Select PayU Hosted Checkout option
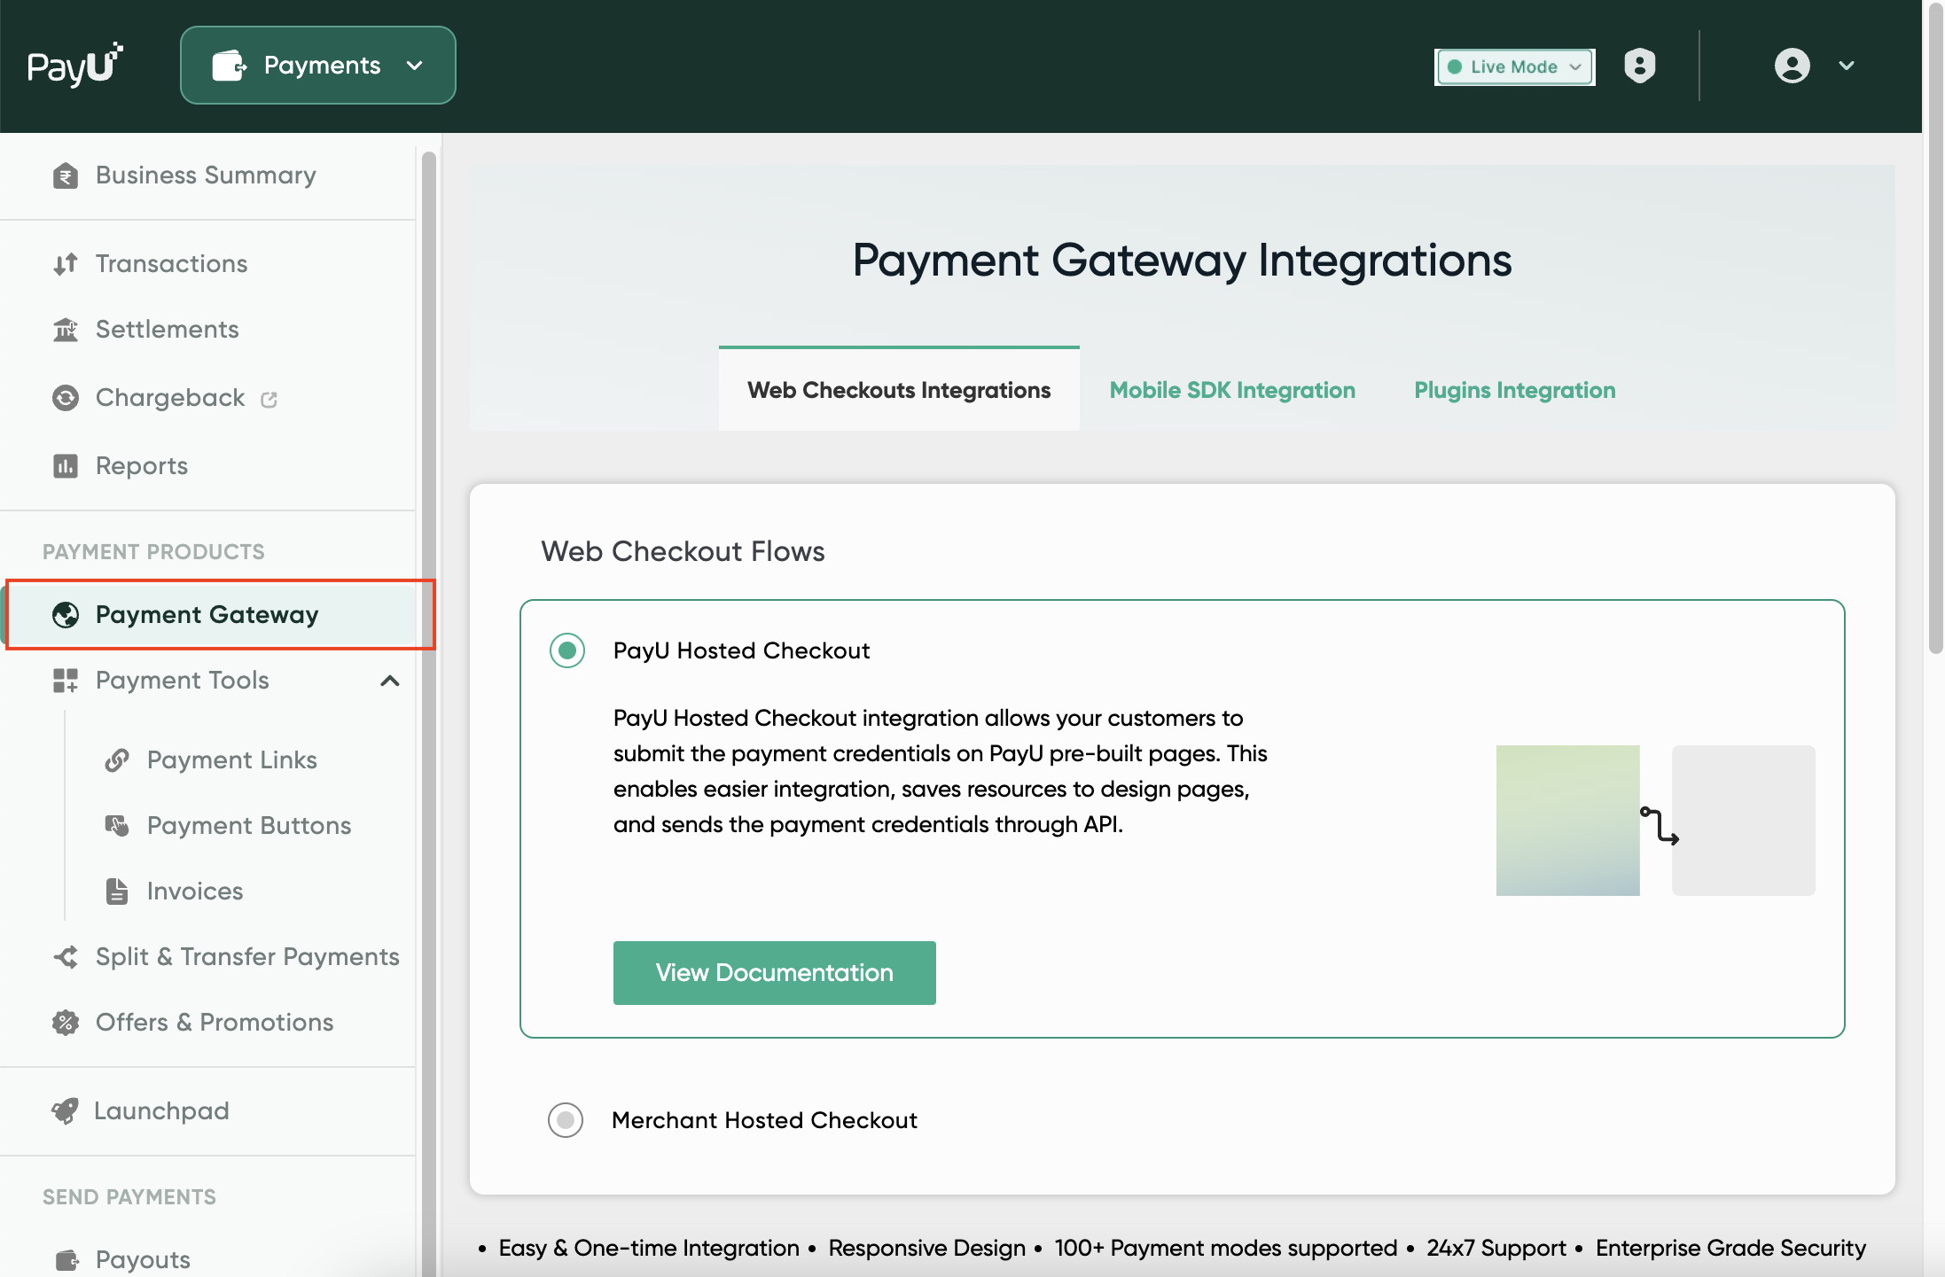1945x1277 pixels. 566,650
